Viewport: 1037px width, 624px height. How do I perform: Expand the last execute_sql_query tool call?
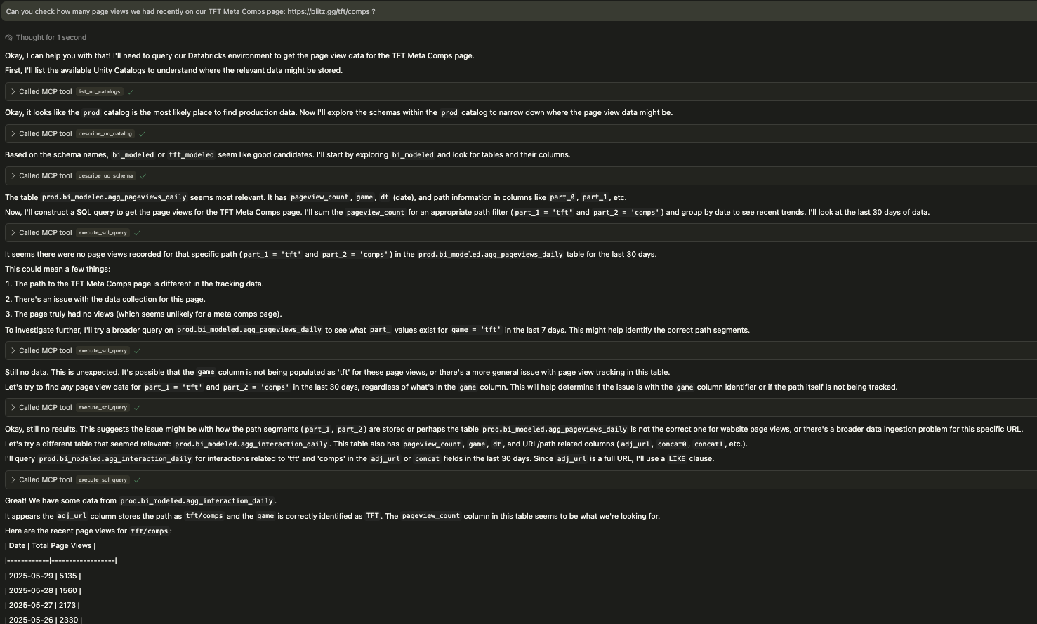pos(13,479)
